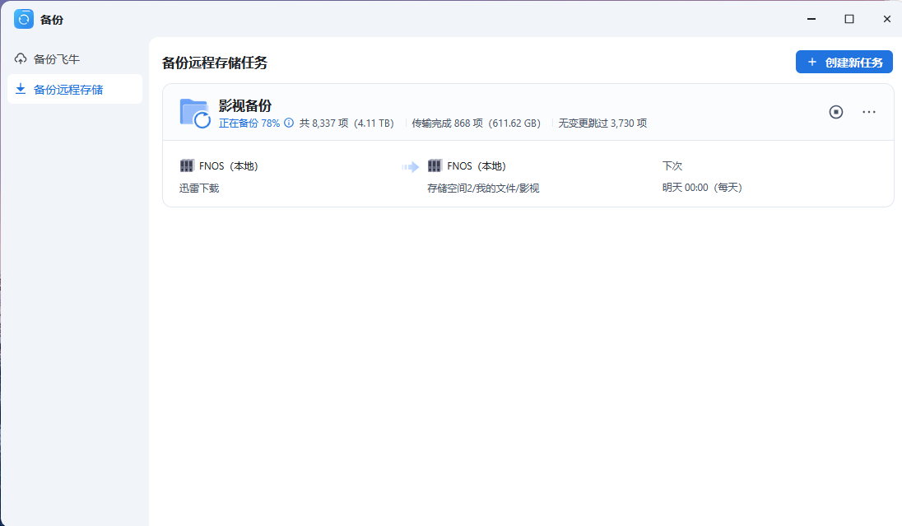Click the source folder name 迅雷下载
This screenshot has height=526, width=902.
(199, 189)
